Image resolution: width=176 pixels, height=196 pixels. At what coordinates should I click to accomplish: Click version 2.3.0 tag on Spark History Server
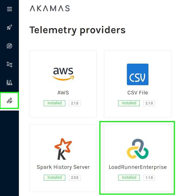[x=75, y=178]
